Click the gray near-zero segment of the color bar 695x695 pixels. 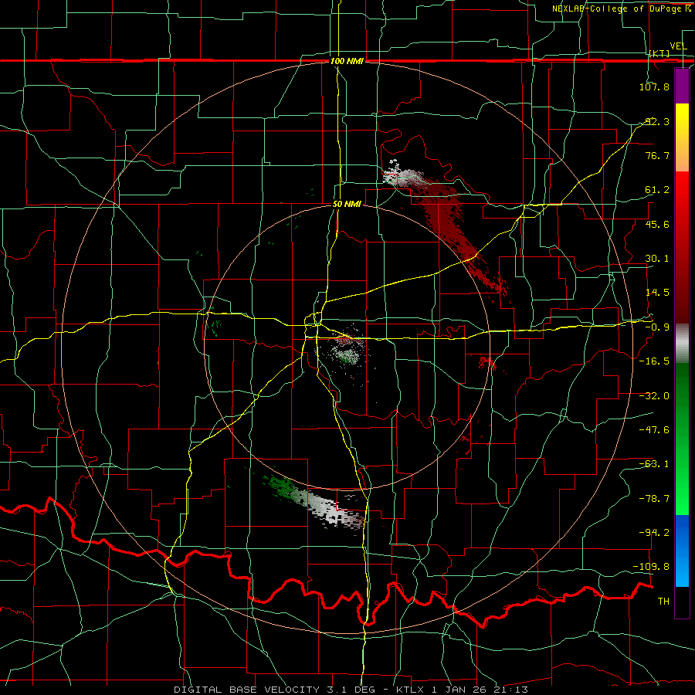[x=682, y=344]
